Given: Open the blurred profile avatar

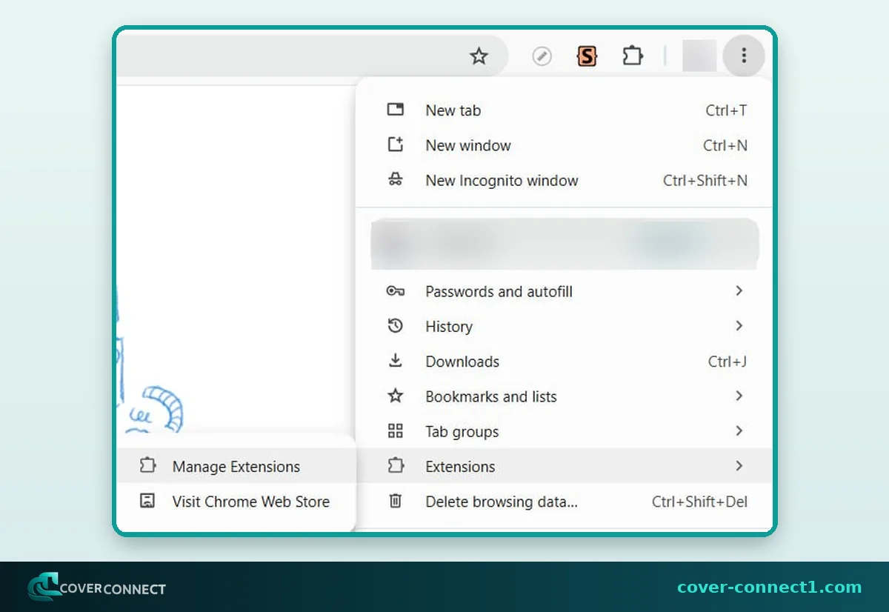Looking at the screenshot, I should (699, 56).
